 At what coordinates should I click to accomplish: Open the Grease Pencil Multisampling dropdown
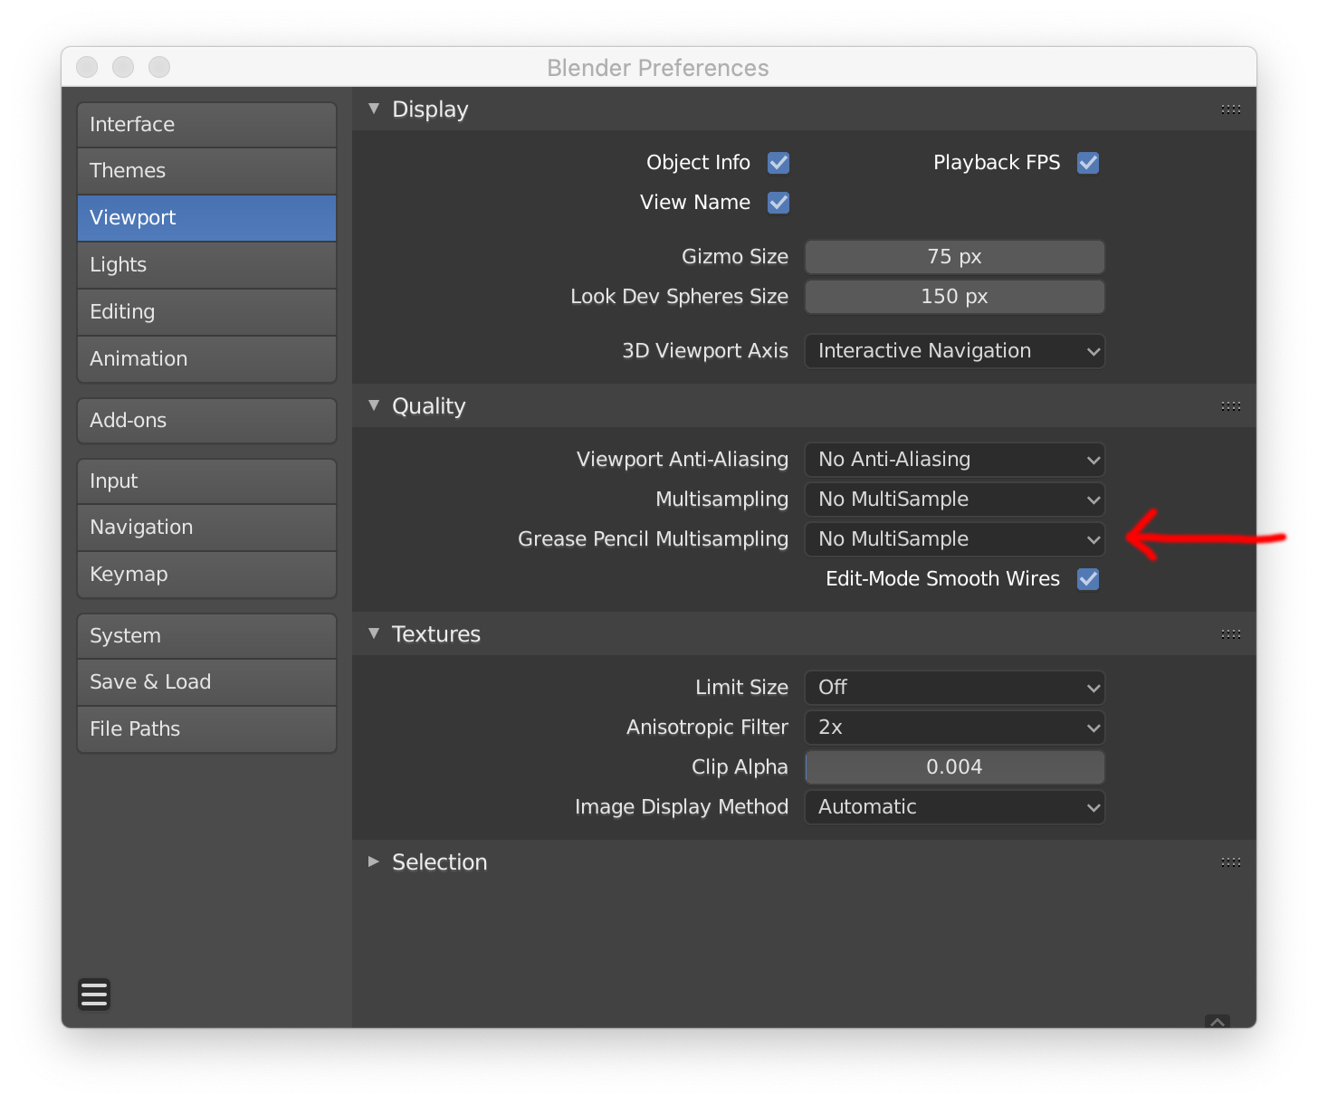955,539
